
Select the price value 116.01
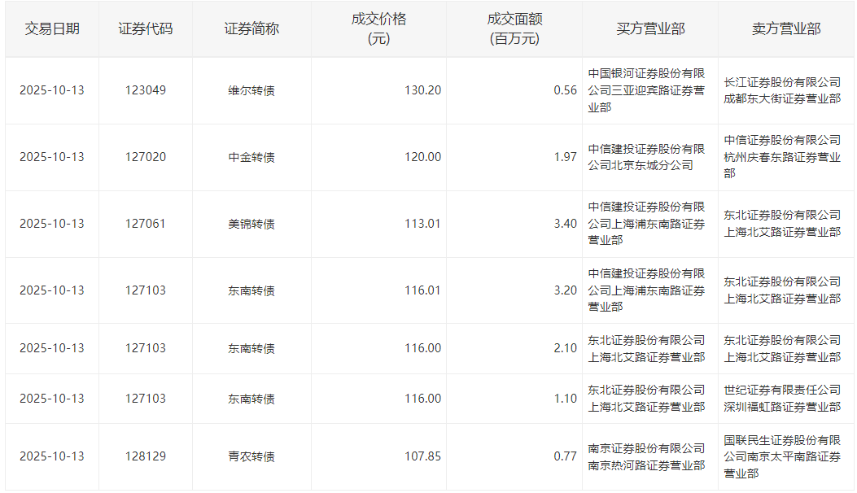pos(422,290)
